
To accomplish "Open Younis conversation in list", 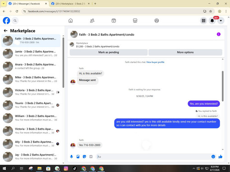I will pyautogui.click(x=31, y=105).
